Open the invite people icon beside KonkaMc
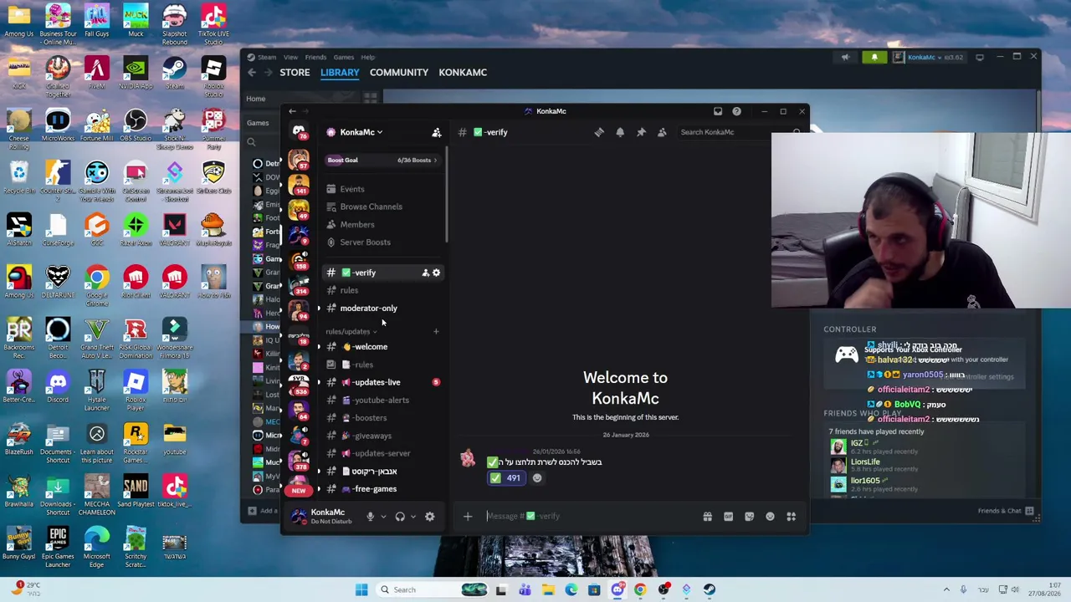Viewport: 1071px width, 602px height. (x=436, y=132)
